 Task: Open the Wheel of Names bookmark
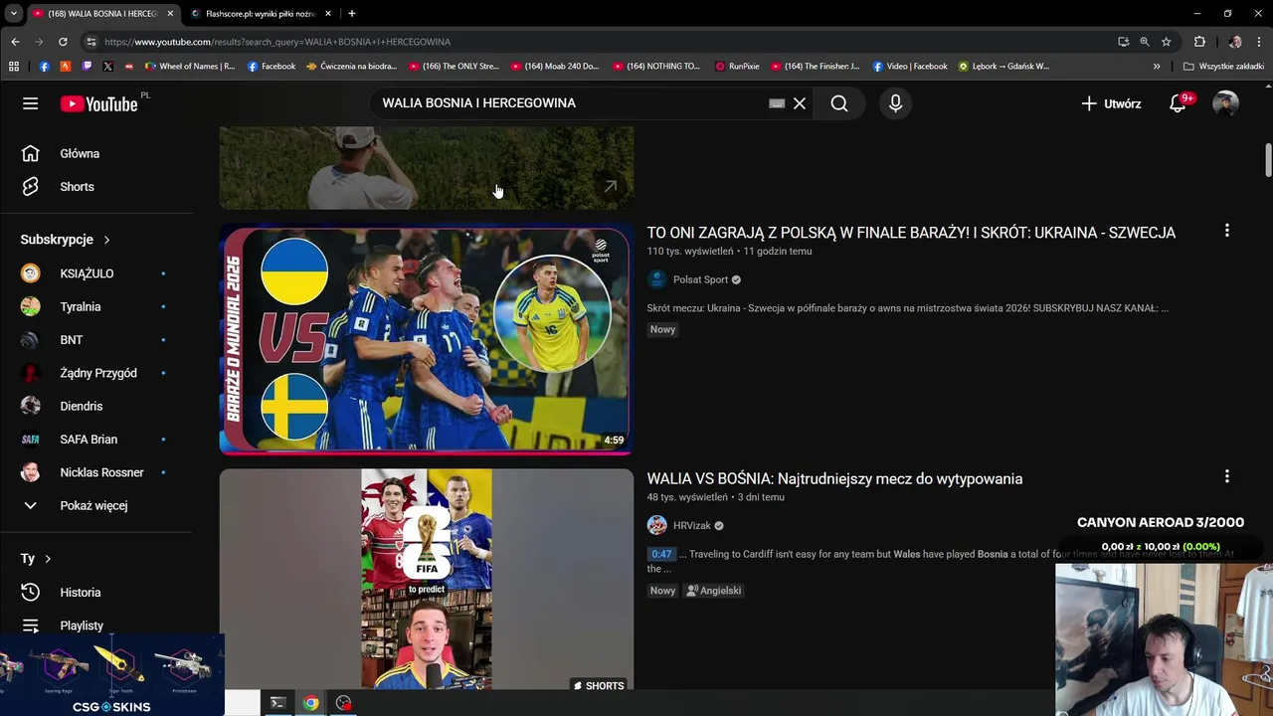pyautogui.click(x=190, y=66)
